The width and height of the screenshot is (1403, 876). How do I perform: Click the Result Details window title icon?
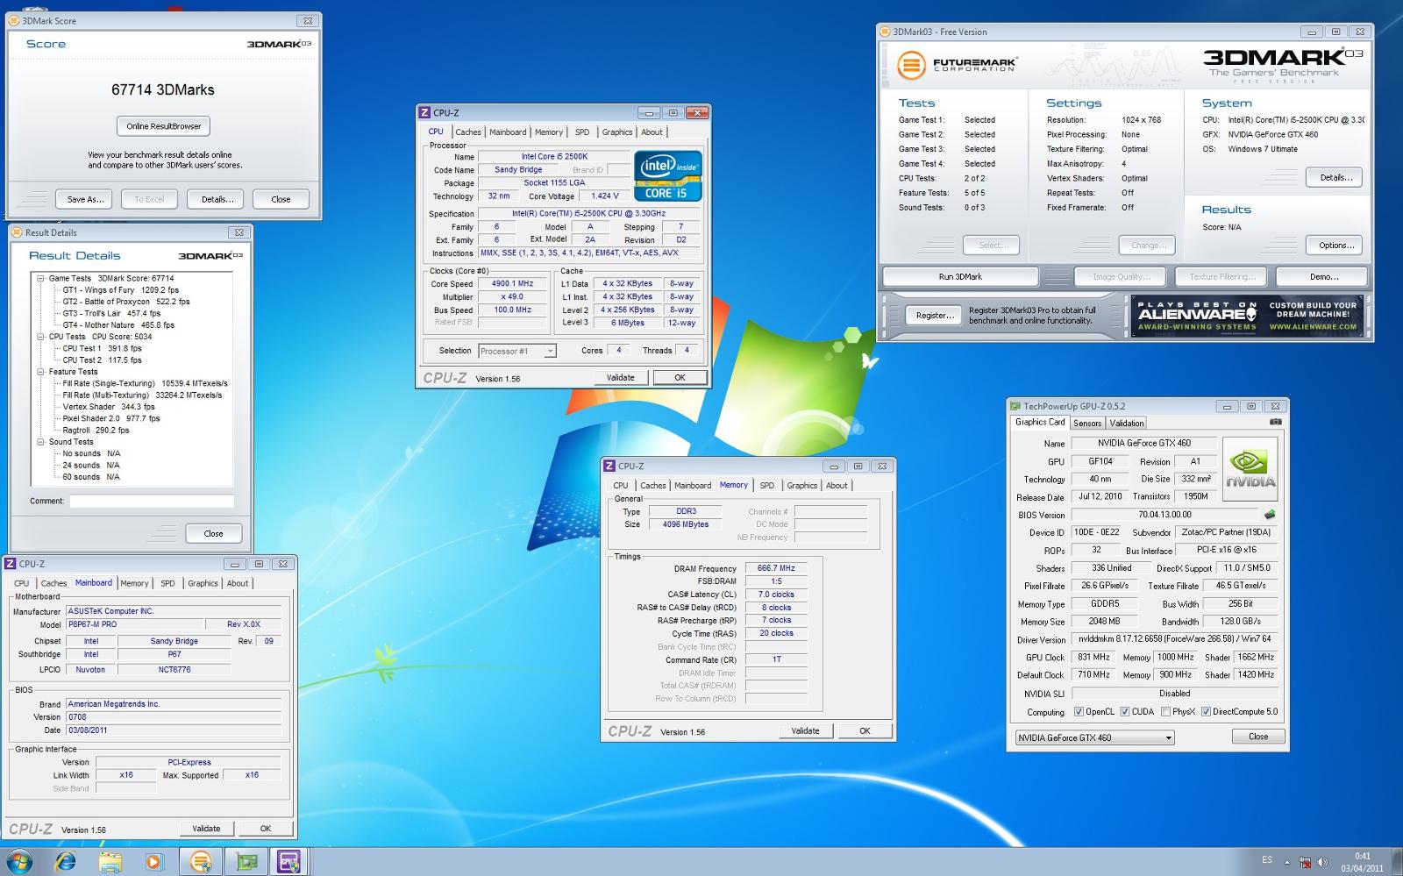point(16,232)
